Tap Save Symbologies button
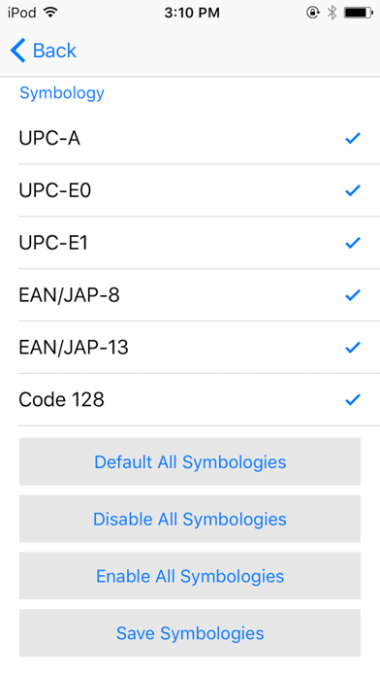Screen dimensions: 380x676 pyautogui.click(x=190, y=633)
